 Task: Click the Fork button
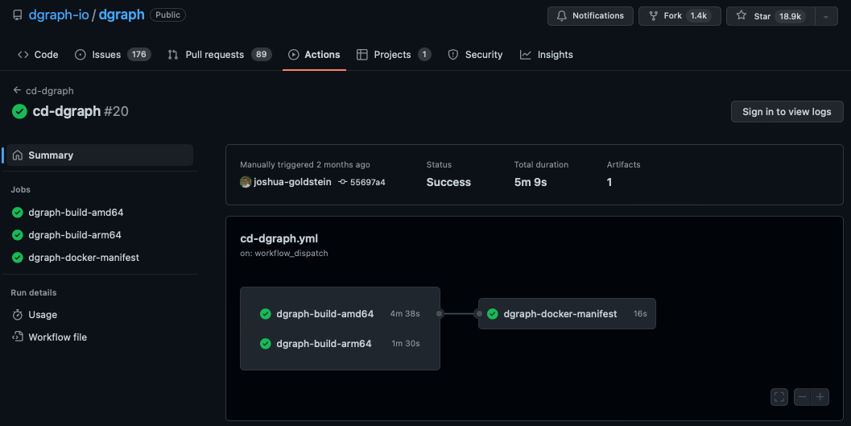[x=680, y=16]
